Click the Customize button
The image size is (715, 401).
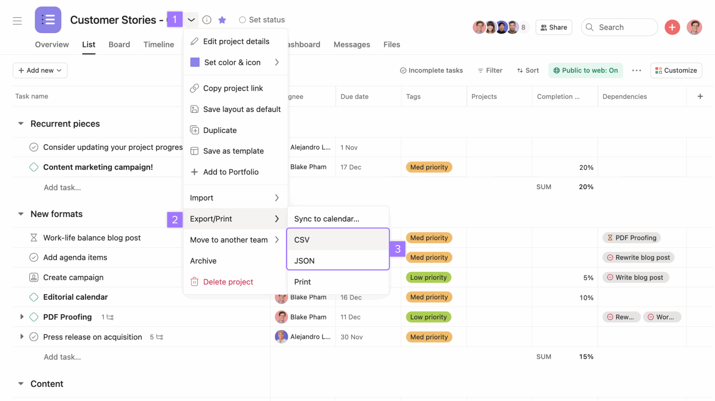(676, 70)
